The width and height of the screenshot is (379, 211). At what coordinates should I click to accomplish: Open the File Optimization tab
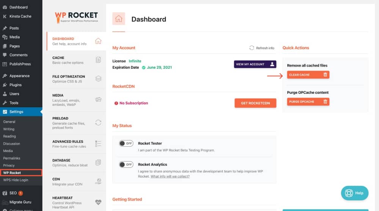coord(77,79)
